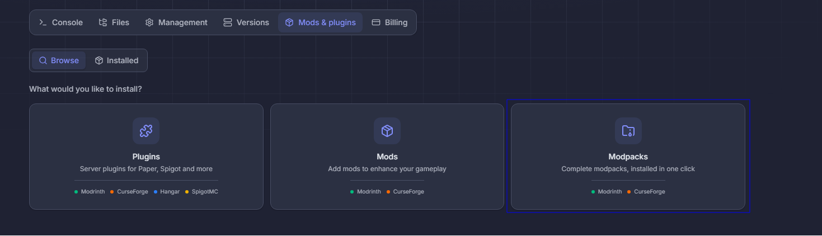Viewport: 822px width, 236px height.
Task: Switch to the Installed sub-tab
Action: (116, 60)
